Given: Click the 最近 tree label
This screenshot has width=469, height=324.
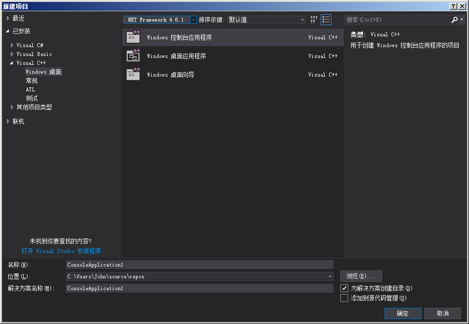Looking at the screenshot, I should (x=18, y=18).
